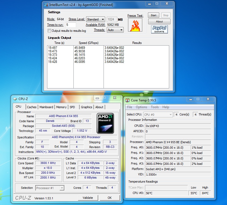Click the 2000.1 MHz HT Link value
227x205 pixels.
(48, 177)
